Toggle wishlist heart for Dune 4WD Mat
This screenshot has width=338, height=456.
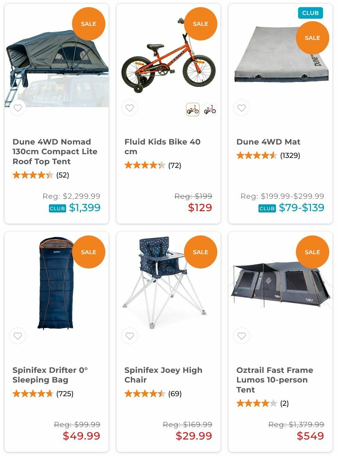[x=242, y=108]
